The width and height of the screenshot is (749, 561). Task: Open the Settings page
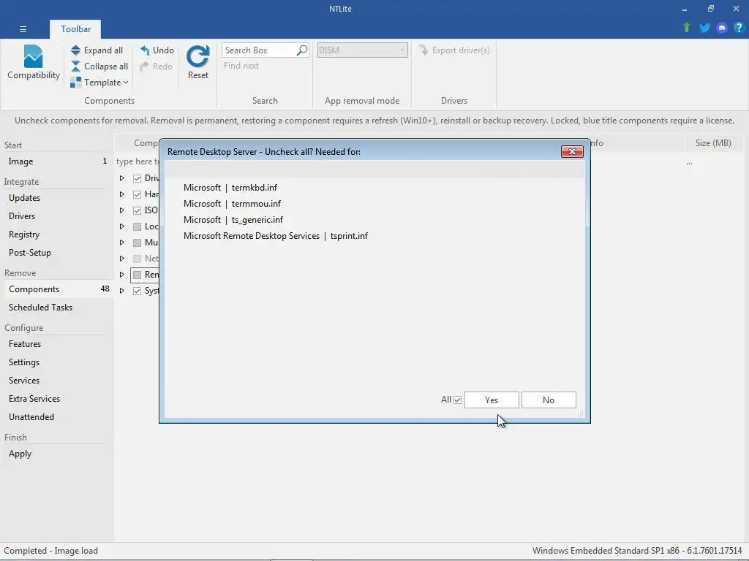click(57, 362)
